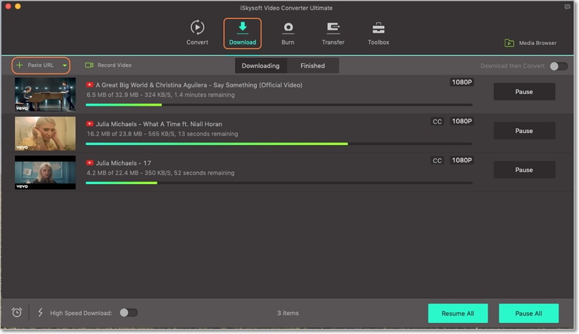The height and width of the screenshot is (334, 579).
Task: Click progress bar of Julia Michaels - 17
Action: [x=279, y=183]
